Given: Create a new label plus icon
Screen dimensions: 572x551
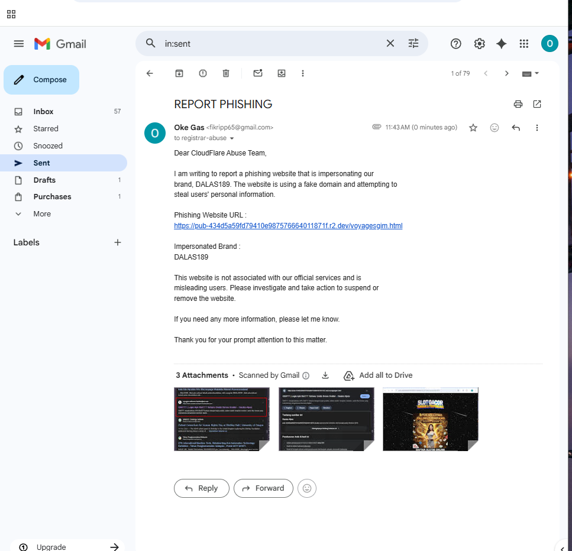Looking at the screenshot, I should [x=118, y=242].
